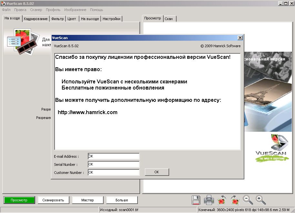Switch to the Фильтр tab

click(x=57, y=19)
